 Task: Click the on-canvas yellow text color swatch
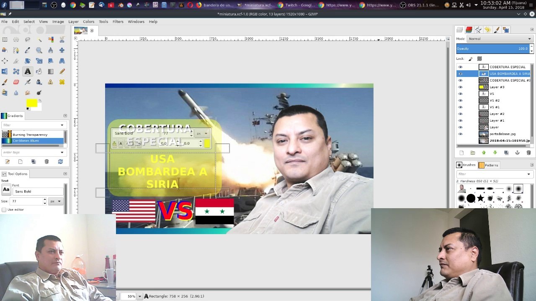pos(207,144)
